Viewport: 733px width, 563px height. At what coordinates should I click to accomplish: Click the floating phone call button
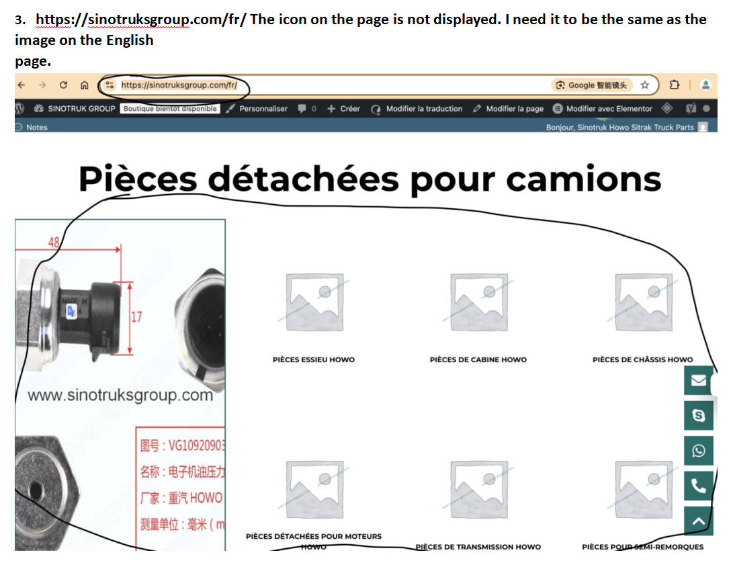pos(699,486)
